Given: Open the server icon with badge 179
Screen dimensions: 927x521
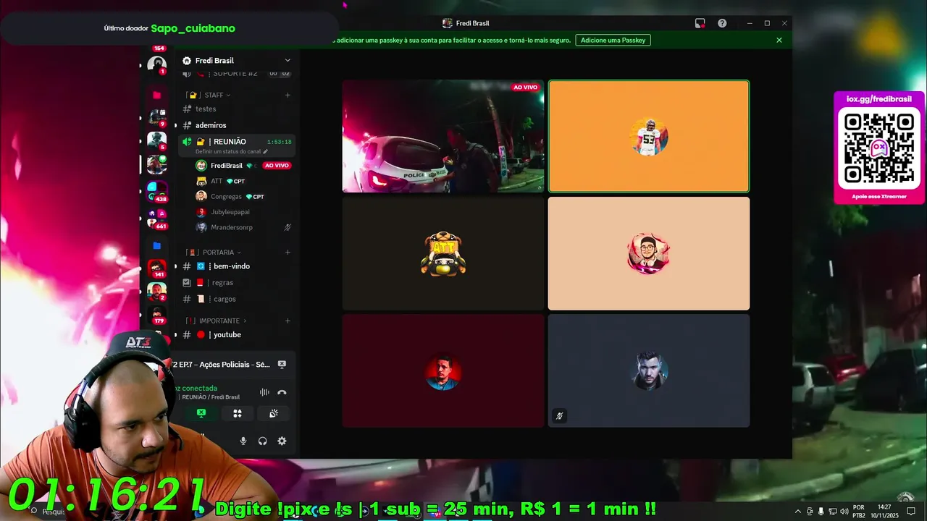Looking at the screenshot, I should pyautogui.click(x=156, y=315).
